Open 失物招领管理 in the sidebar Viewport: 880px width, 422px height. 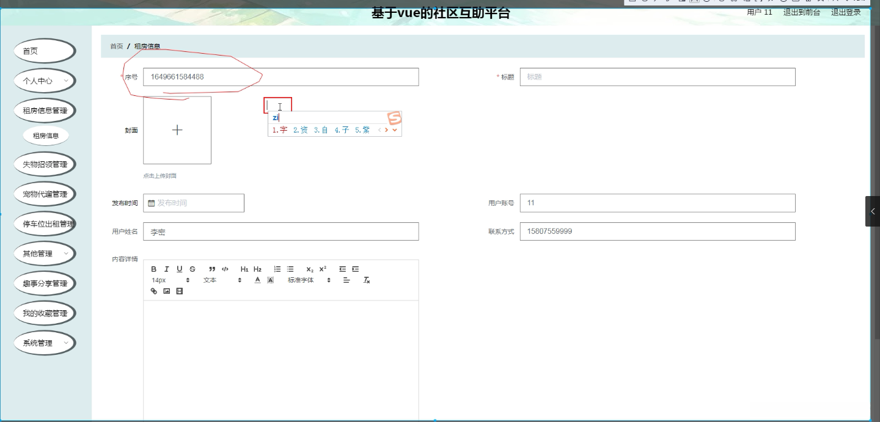click(x=45, y=164)
